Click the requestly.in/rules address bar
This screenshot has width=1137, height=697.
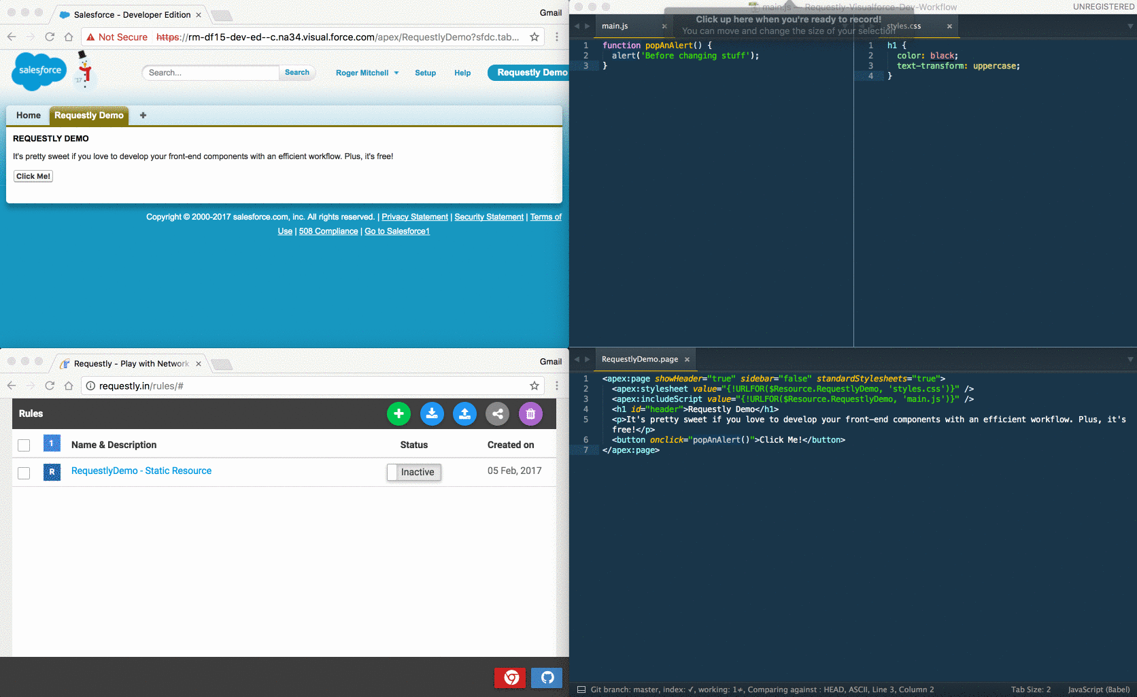click(313, 386)
